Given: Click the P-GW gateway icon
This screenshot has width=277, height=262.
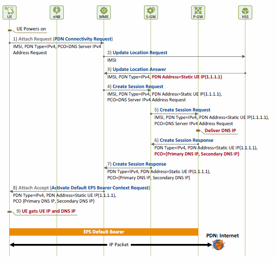Looking at the screenshot, I should click(198, 12).
